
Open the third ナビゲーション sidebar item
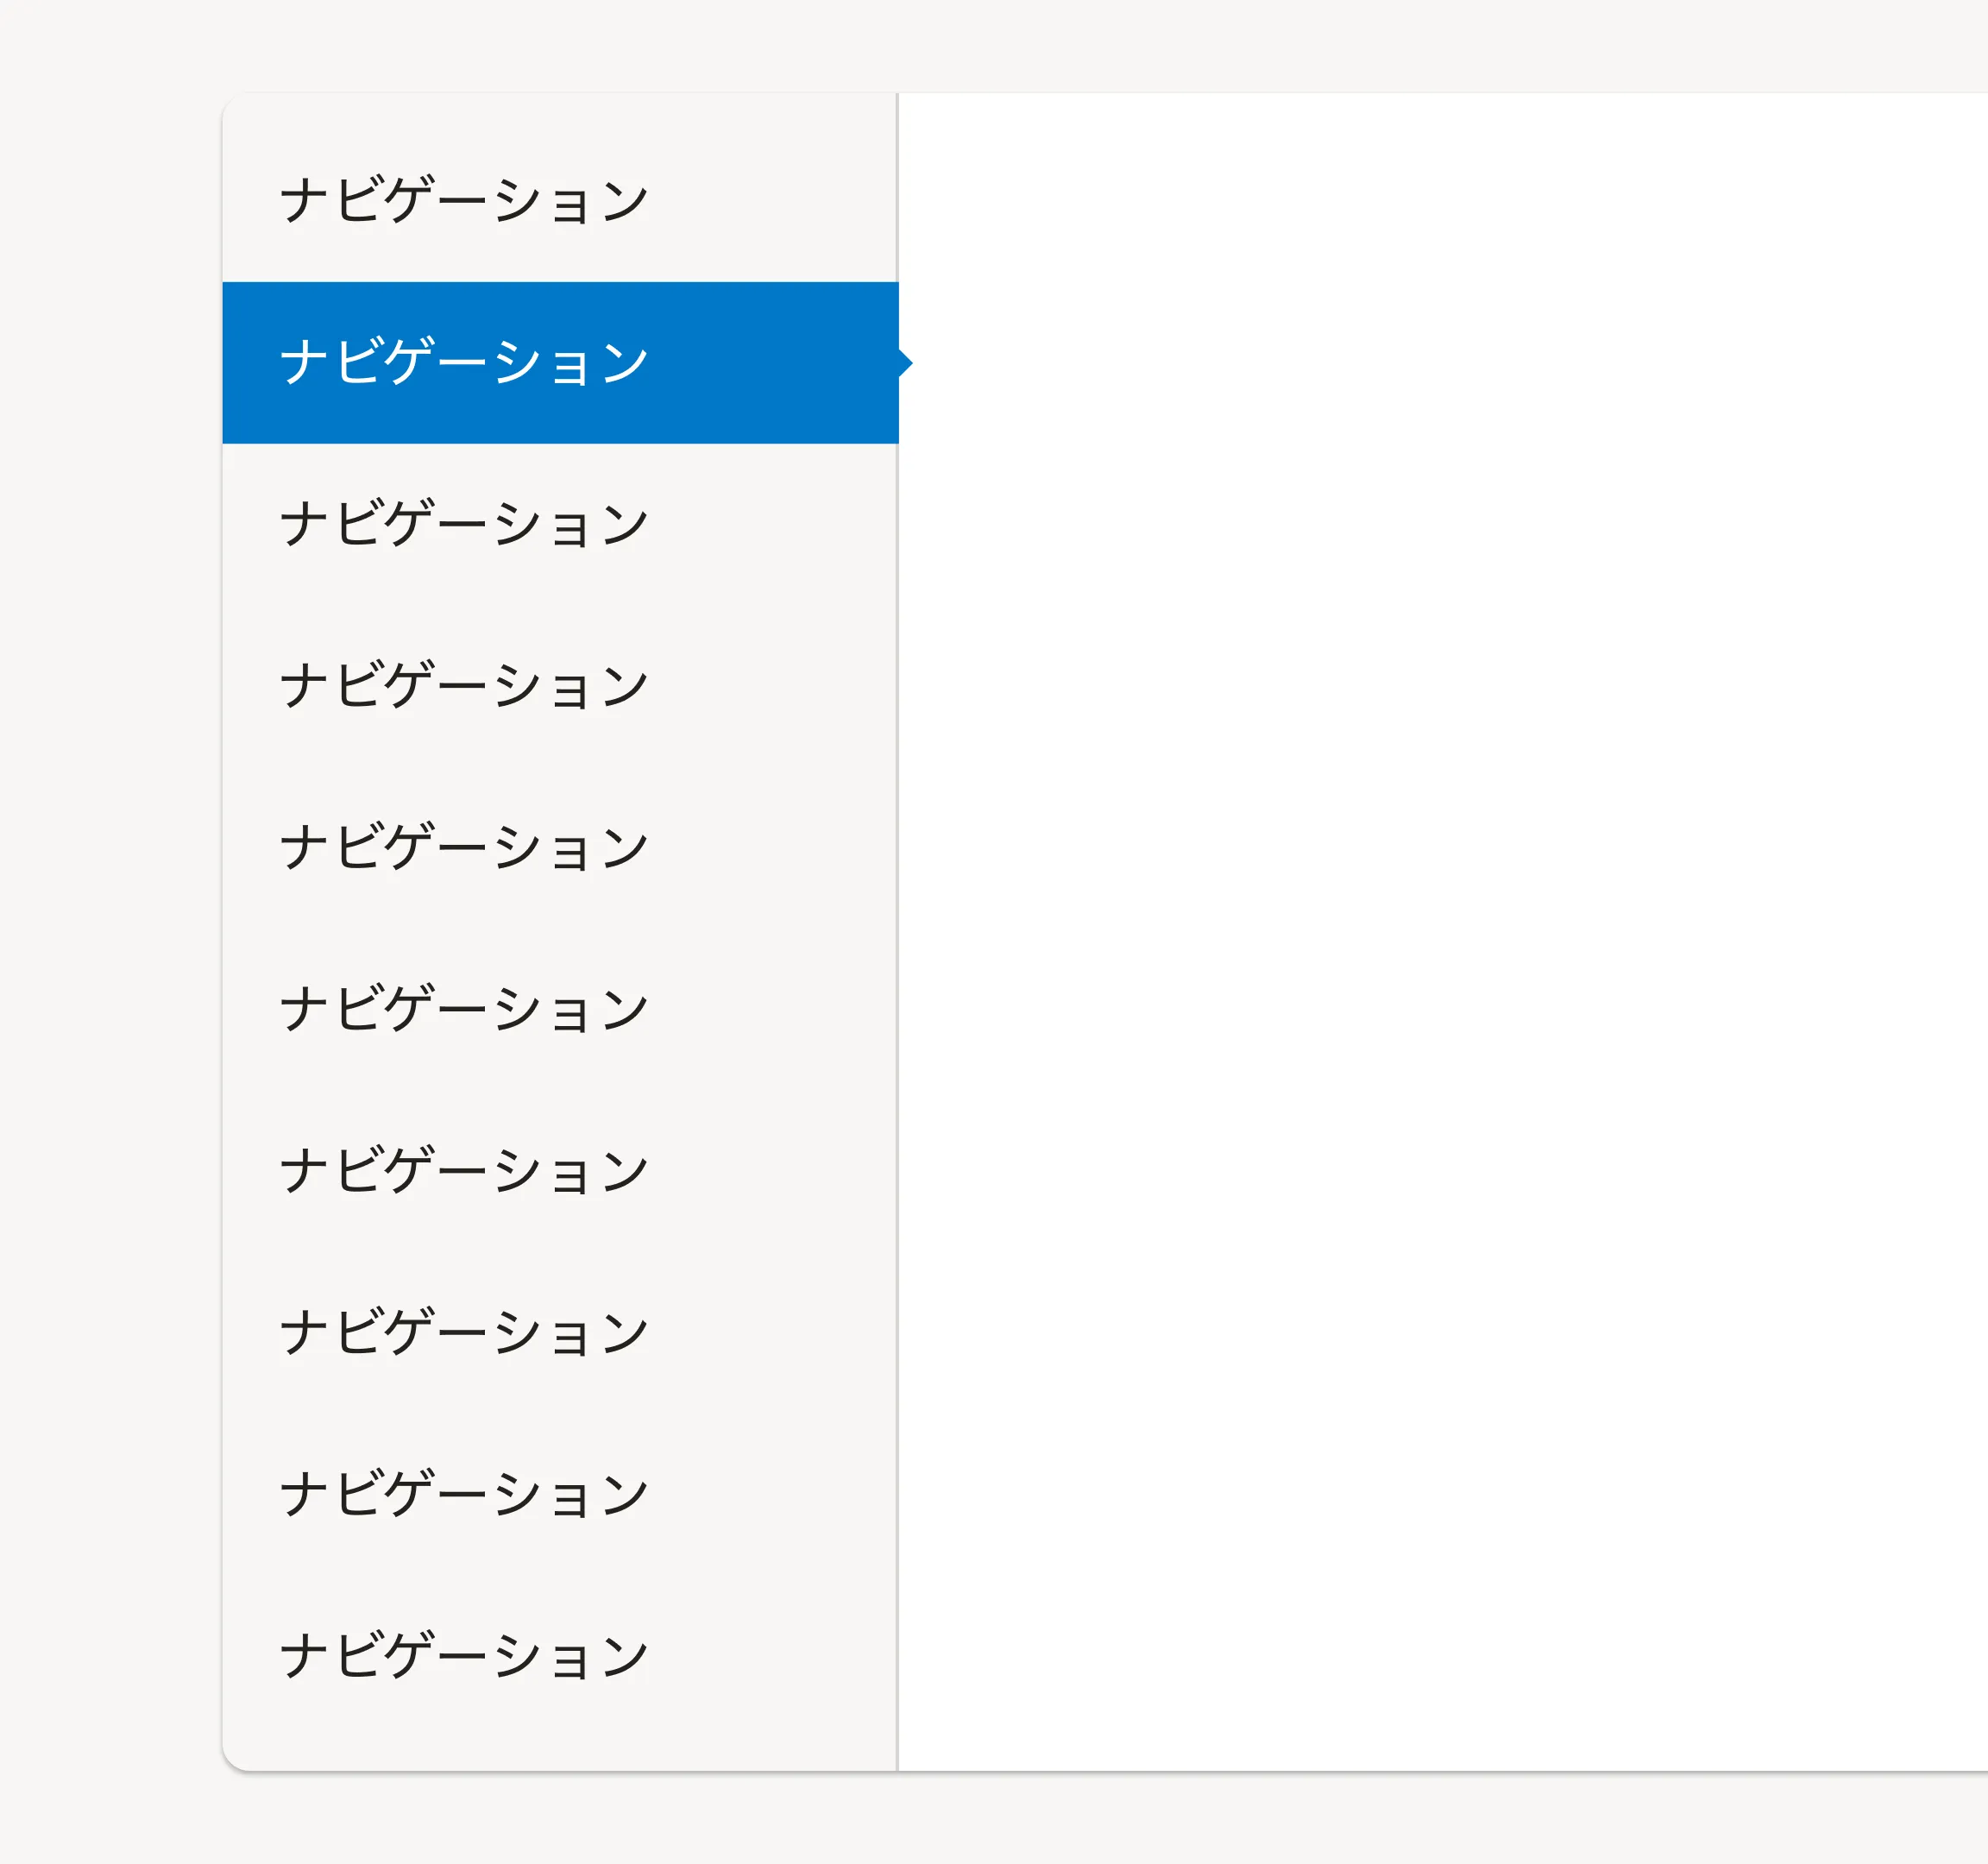pos(464,524)
